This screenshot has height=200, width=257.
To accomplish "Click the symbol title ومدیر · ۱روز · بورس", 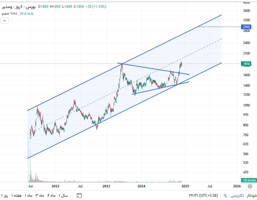I will (19, 7).
